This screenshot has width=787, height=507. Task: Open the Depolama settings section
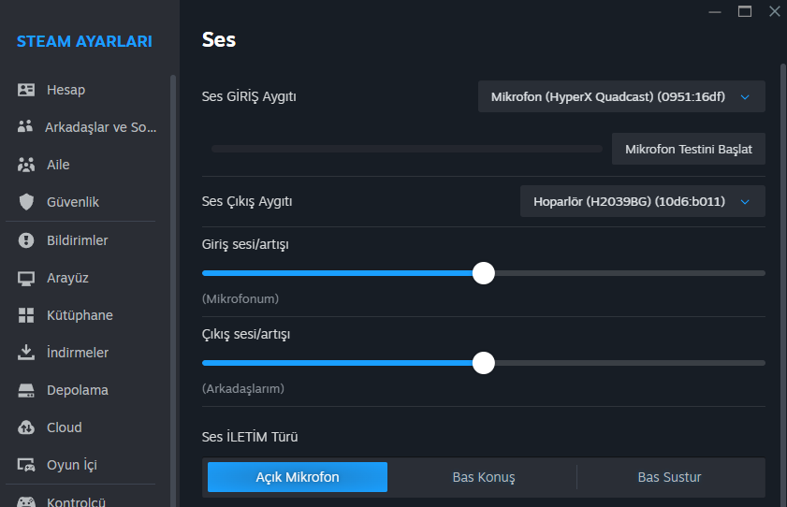pyautogui.click(x=77, y=390)
